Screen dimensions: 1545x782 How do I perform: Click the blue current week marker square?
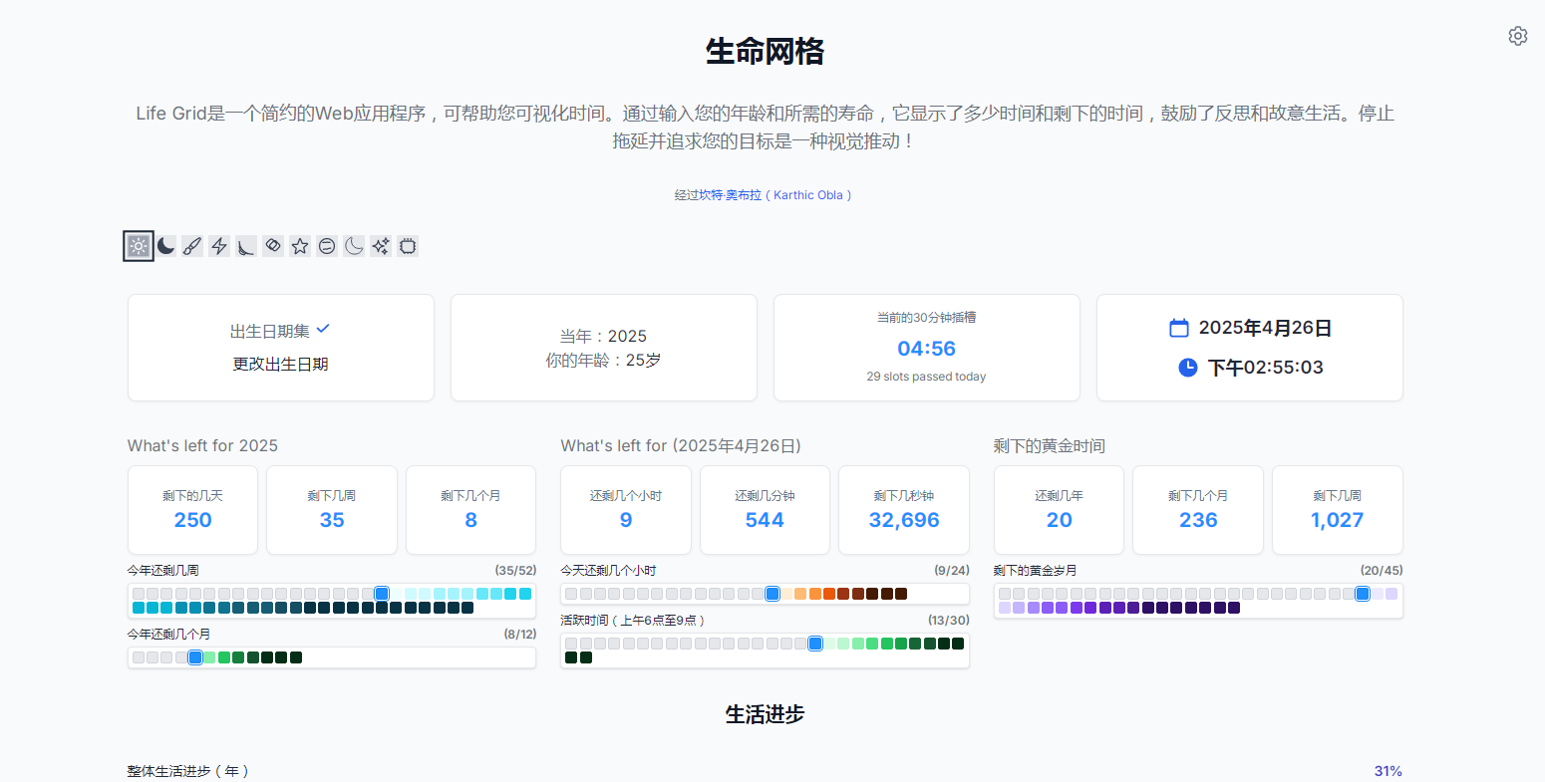point(382,594)
